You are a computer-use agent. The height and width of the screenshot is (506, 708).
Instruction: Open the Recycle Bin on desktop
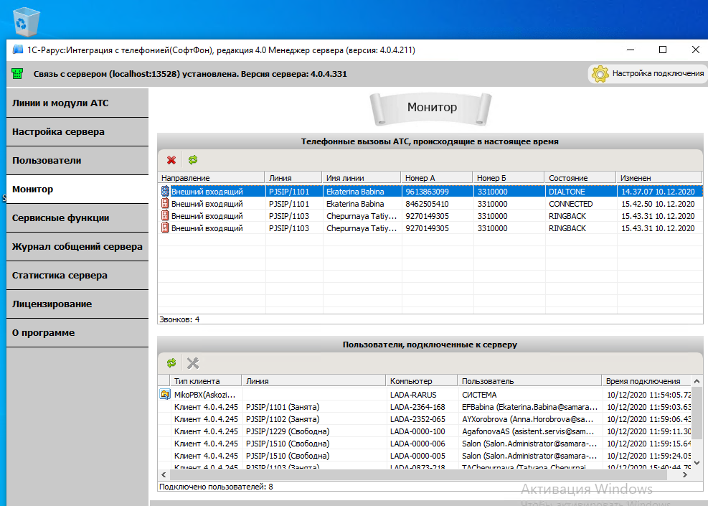(27, 22)
